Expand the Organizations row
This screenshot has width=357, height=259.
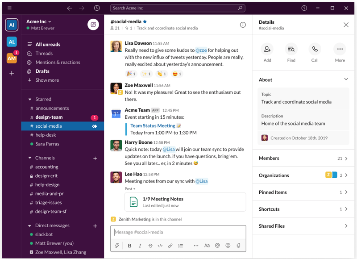point(303,175)
